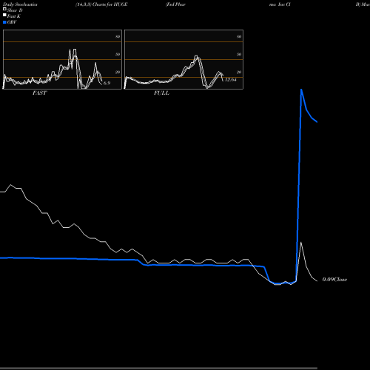This screenshot has height=370, width=370.
Task: Click the 20 level label in FAST chart
Action: click(x=118, y=72)
